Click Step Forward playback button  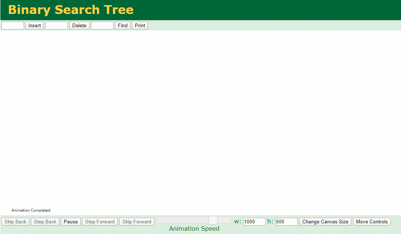100,222
